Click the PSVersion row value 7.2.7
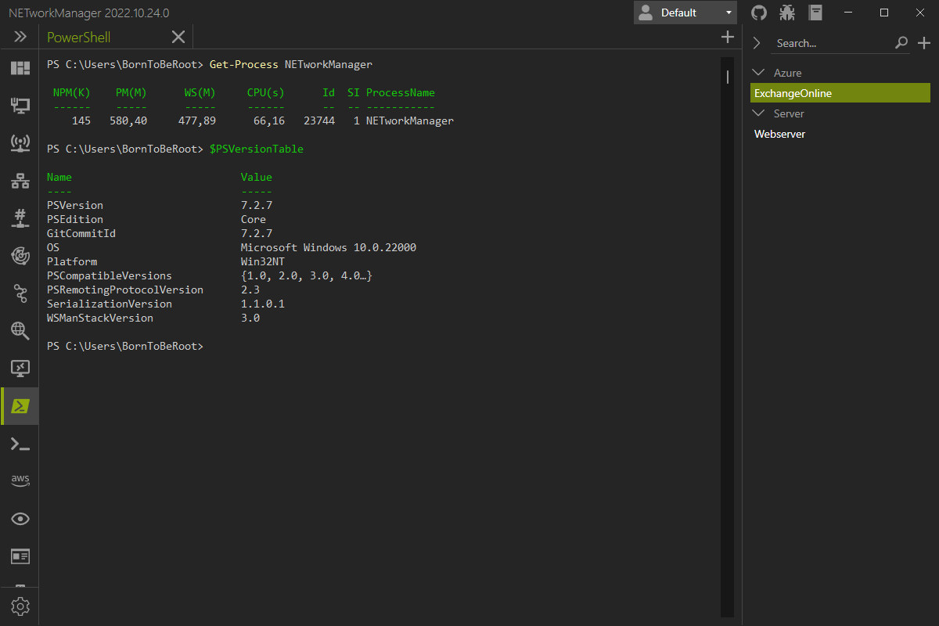939x626 pixels. pyautogui.click(x=257, y=205)
